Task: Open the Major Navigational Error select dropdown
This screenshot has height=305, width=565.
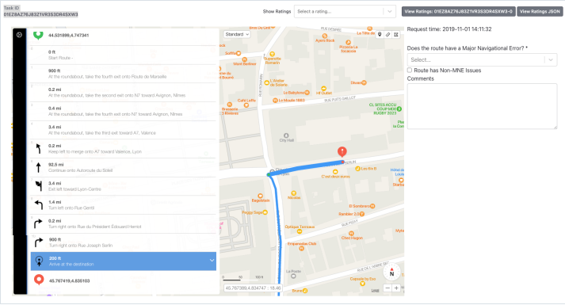Action: coord(482,59)
